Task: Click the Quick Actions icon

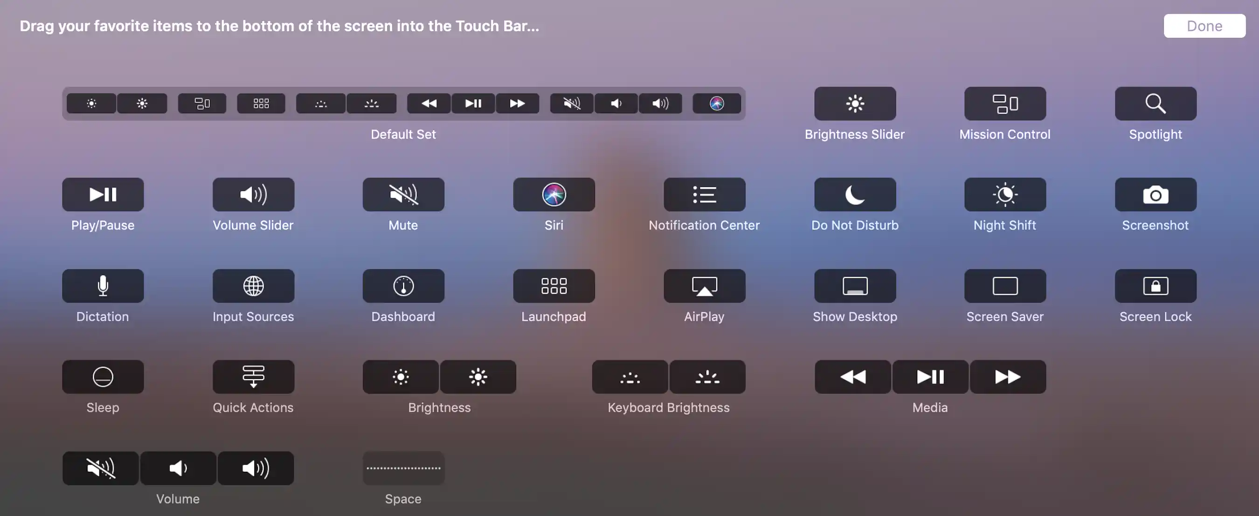Action: [253, 377]
